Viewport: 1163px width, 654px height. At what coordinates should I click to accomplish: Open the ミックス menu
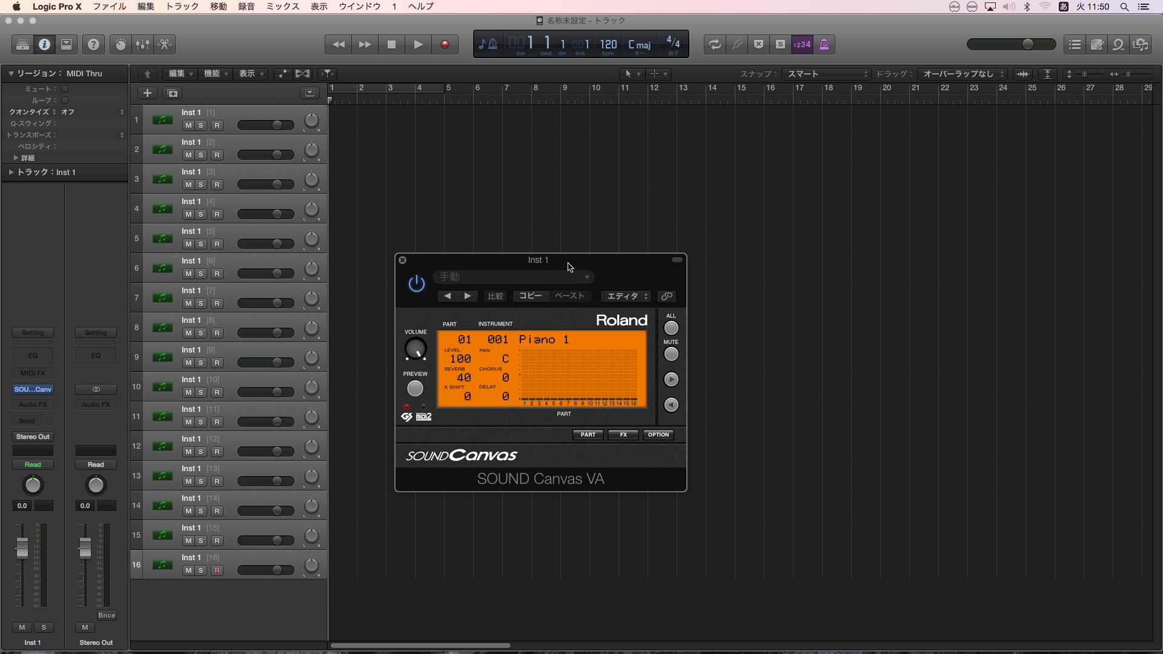pyautogui.click(x=283, y=7)
